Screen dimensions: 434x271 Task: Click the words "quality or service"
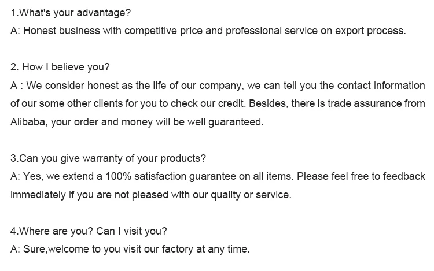click(251, 195)
